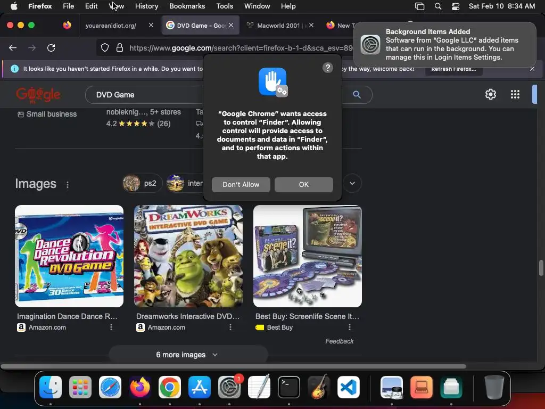545x409 pixels.
Task: Click the Background Items Added notification
Action: tap(444, 45)
